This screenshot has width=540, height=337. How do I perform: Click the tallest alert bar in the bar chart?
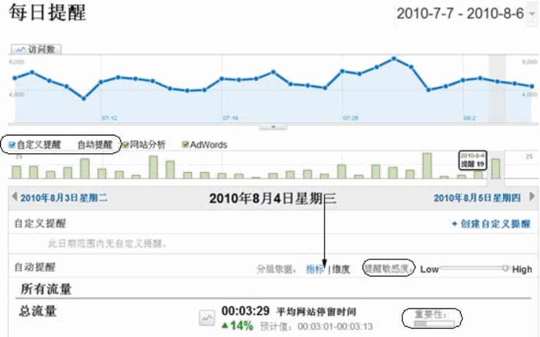(427, 166)
